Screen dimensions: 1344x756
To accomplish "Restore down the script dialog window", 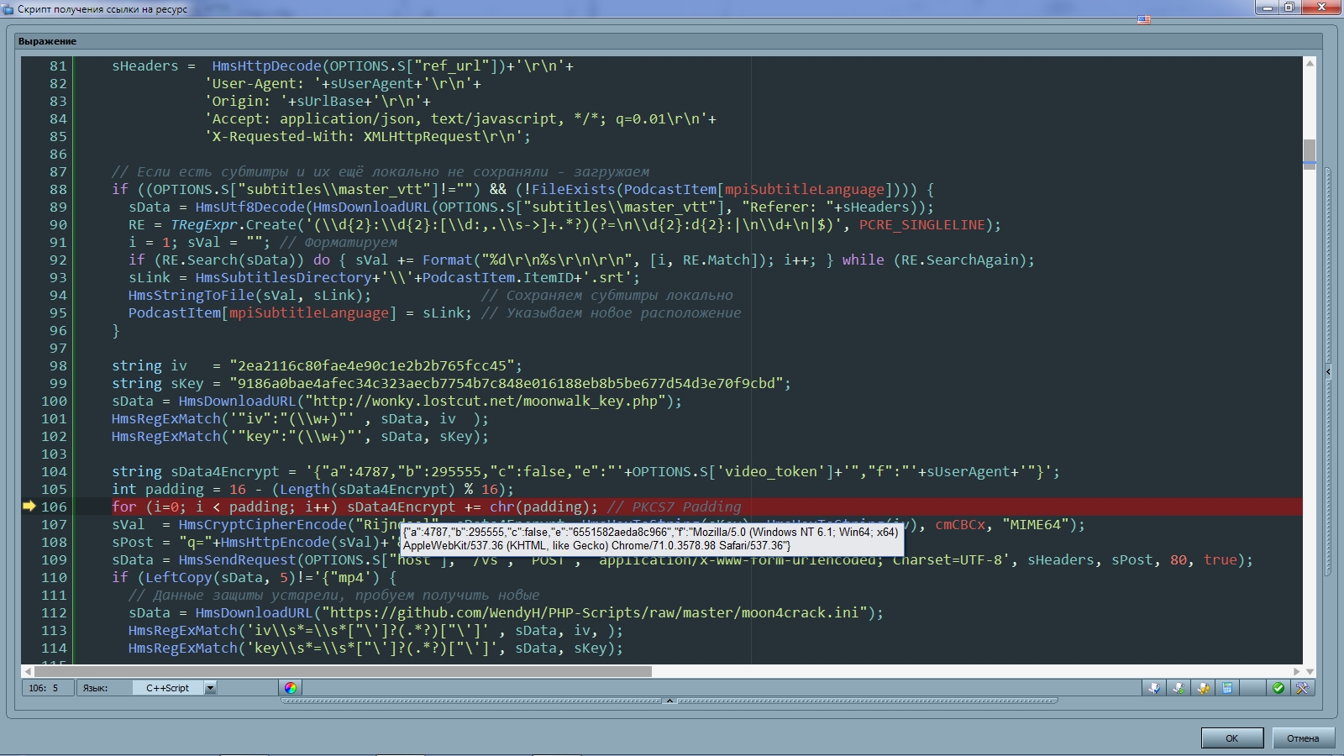I will tap(1289, 8).
